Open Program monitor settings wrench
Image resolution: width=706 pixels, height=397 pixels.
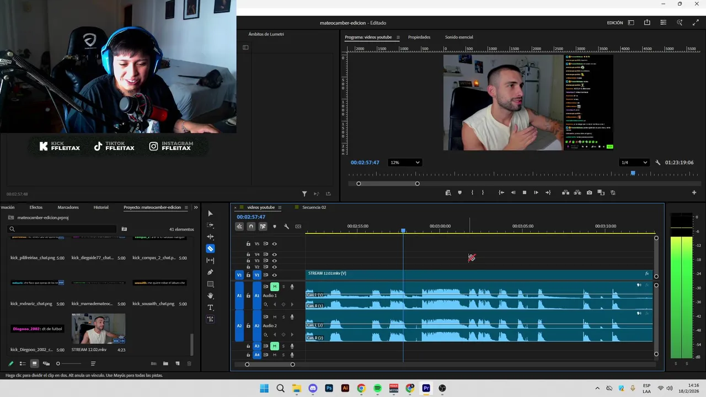(658, 163)
